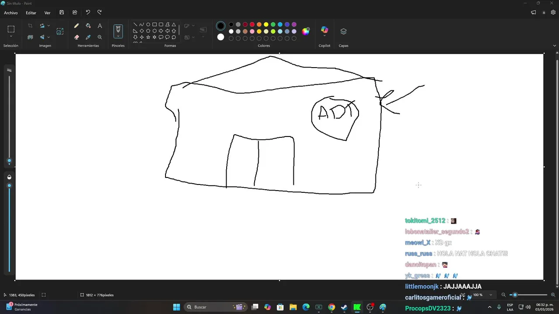This screenshot has height=314, width=559.
Task: Select the Right arrow shape
Action: [x=161, y=31]
